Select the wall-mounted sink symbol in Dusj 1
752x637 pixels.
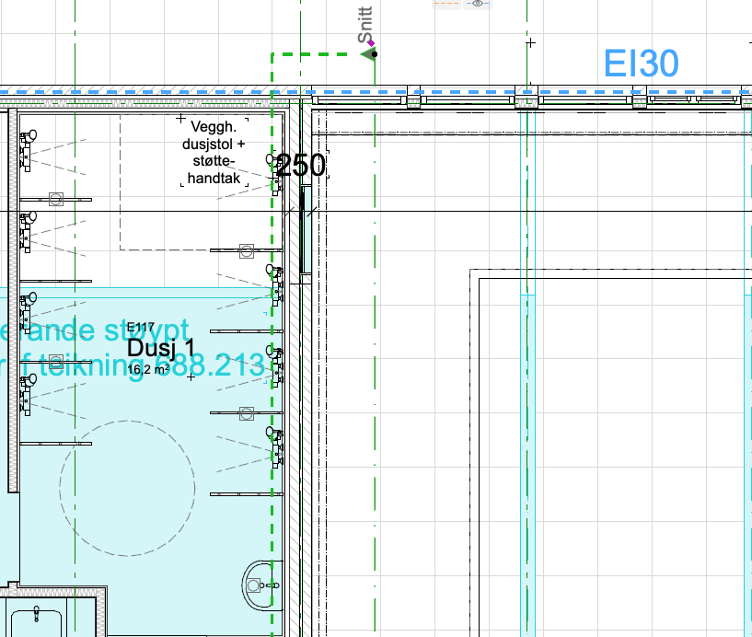(259, 583)
